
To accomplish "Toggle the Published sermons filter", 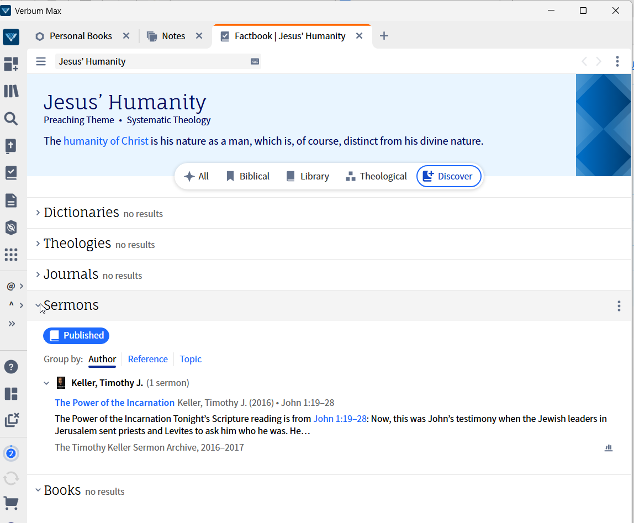I will 76,336.
